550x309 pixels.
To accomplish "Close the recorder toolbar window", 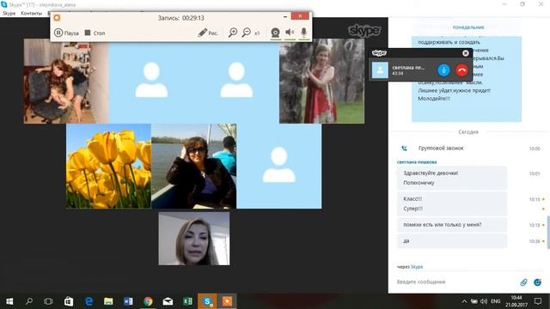I will point(300,16).
